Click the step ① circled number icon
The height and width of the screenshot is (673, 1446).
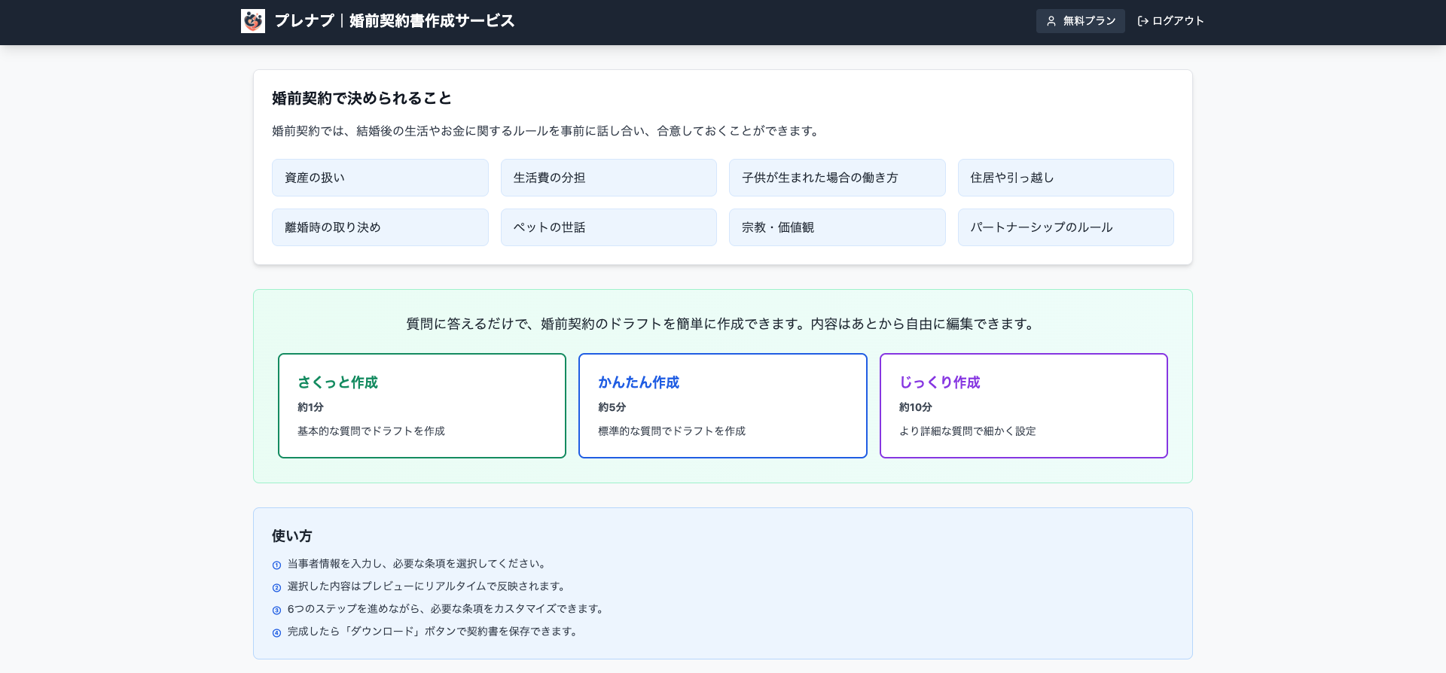[x=276, y=565]
